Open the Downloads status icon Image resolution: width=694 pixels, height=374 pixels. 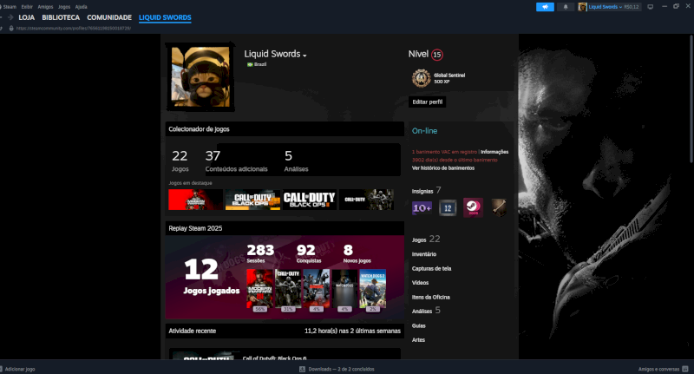(x=302, y=369)
